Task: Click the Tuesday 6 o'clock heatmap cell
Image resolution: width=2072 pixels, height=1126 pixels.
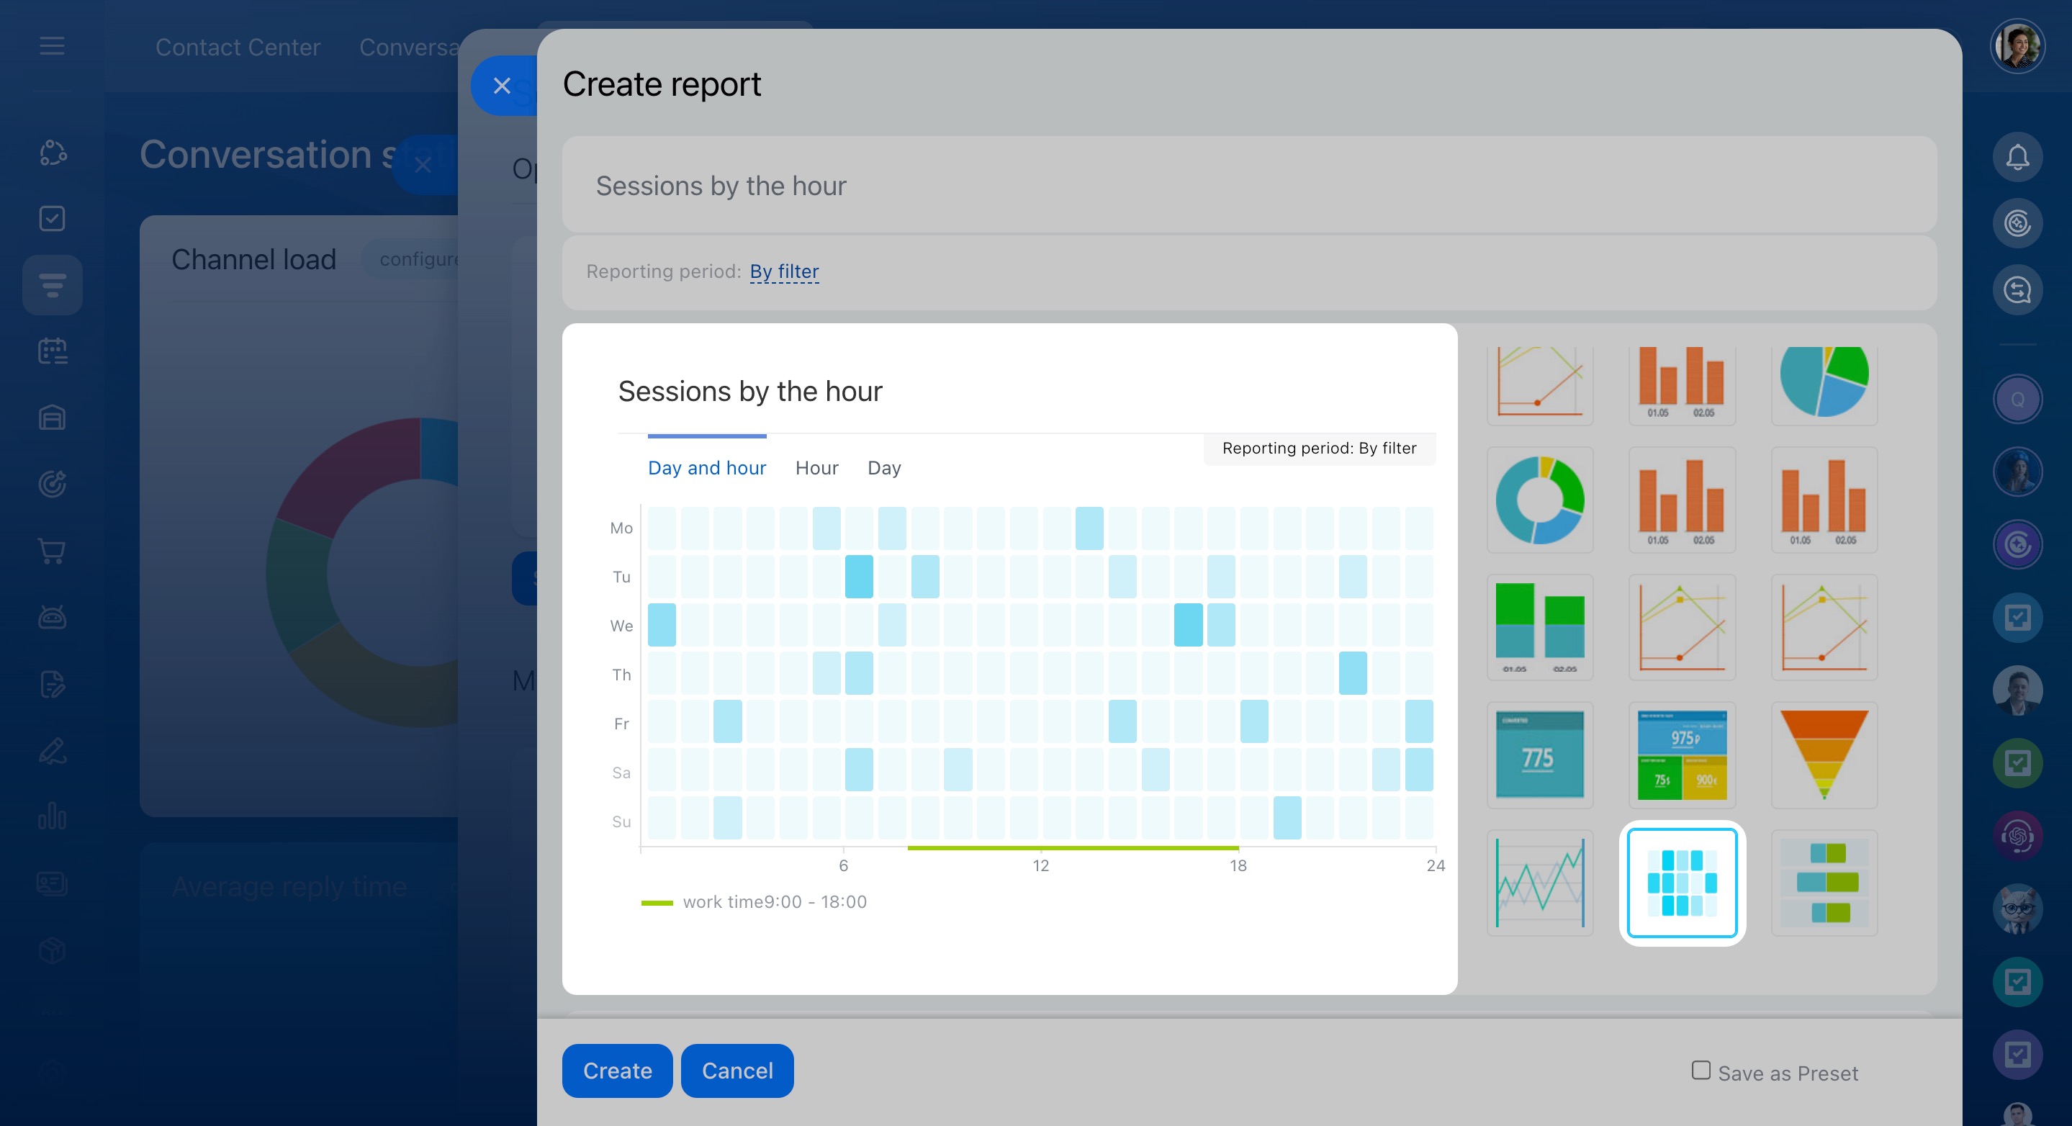Action: pyautogui.click(x=858, y=577)
